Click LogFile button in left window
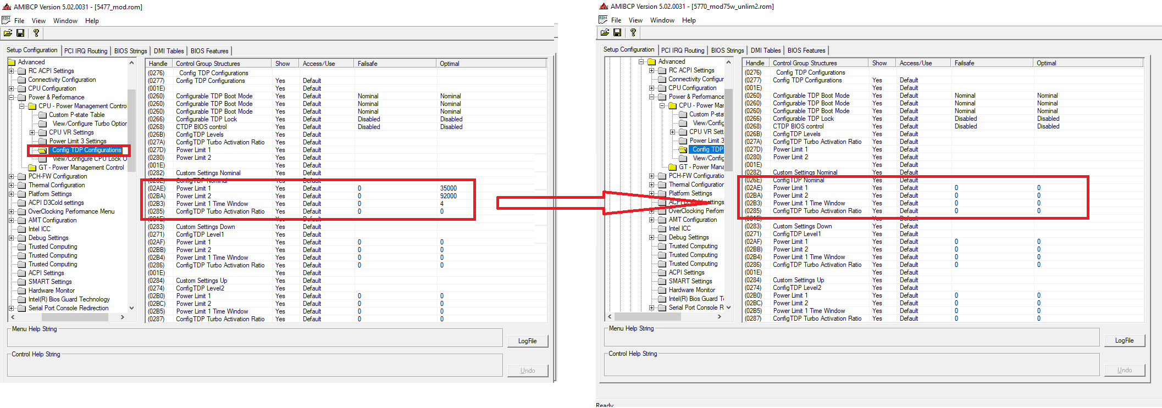The height and width of the screenshot is (408, 1162). click(527, 341)
